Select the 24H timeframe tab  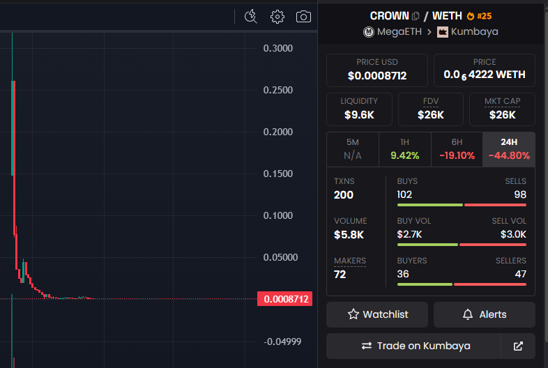point(509,149)
